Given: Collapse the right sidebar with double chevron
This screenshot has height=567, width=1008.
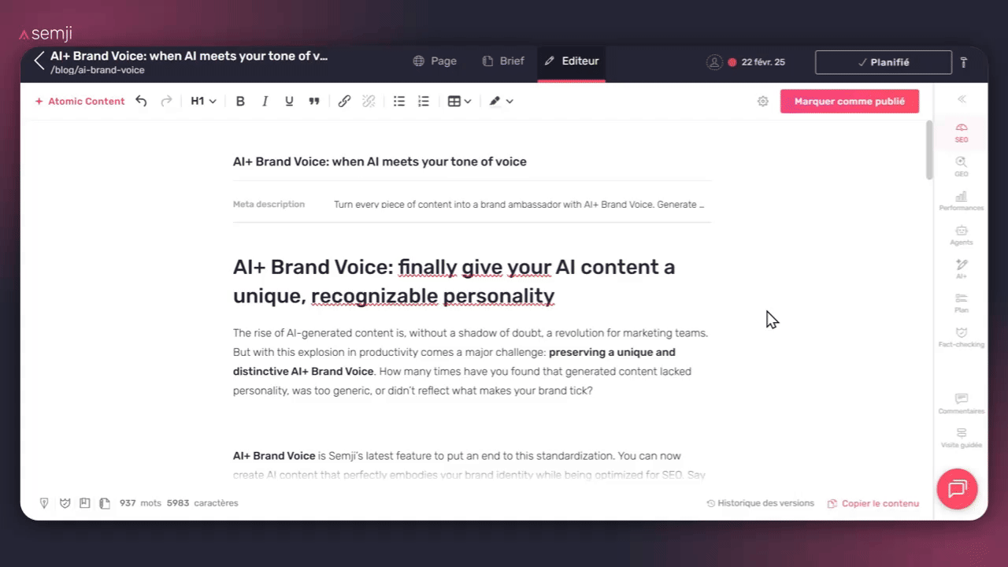Looking at the screenshot, I should [x=962, y=99].
